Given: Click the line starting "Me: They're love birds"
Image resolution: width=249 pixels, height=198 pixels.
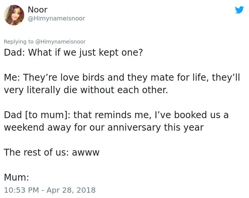Looking at the screenshot, I should tap(122, 78).
